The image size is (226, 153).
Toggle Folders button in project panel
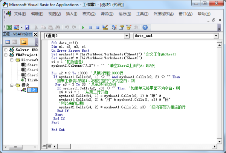point(24,41)
